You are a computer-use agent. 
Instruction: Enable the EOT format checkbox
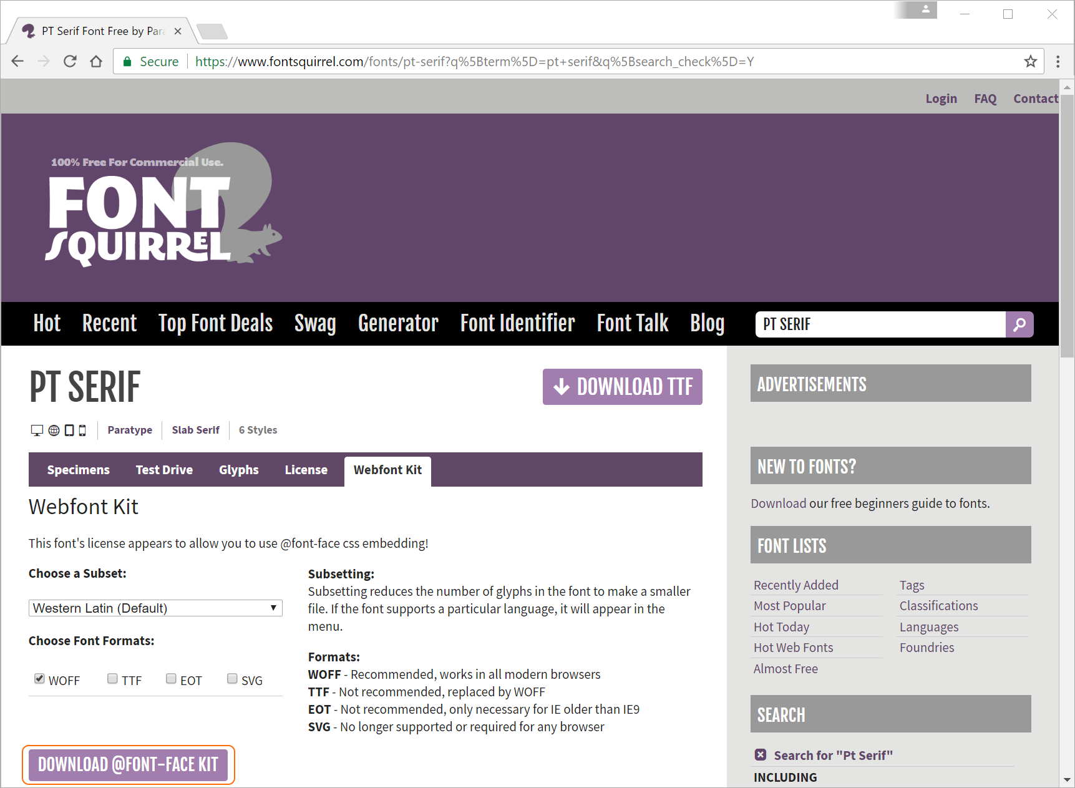171,679
